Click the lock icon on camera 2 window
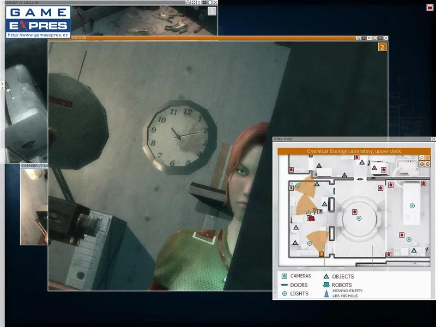436x327 pixels. click(x=359, y=38)
